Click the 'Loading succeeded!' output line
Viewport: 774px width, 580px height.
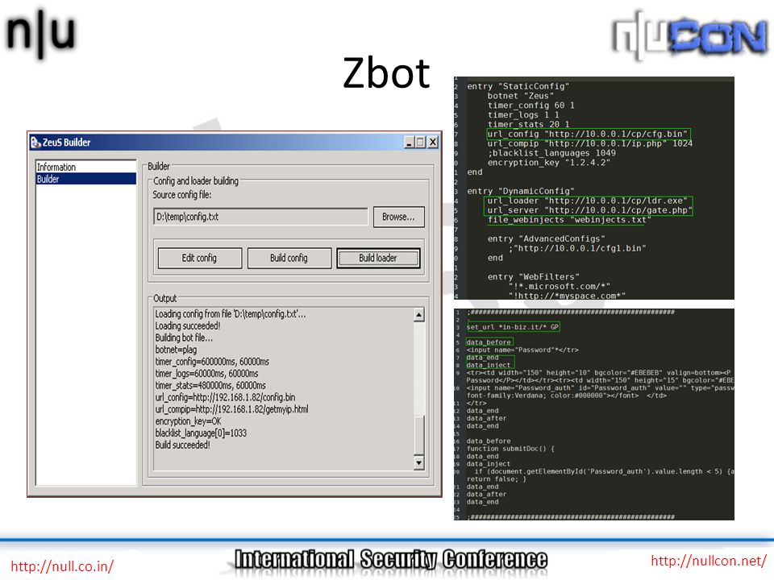click(x=188, y=326)
